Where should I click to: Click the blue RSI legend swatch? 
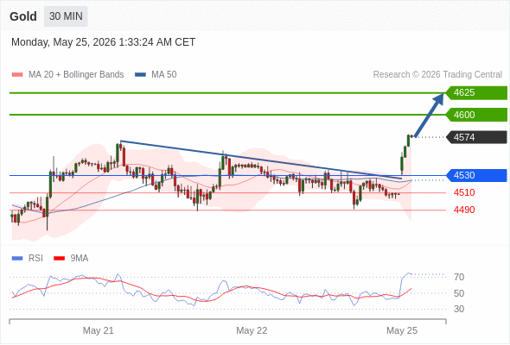(x=17, y=259)
